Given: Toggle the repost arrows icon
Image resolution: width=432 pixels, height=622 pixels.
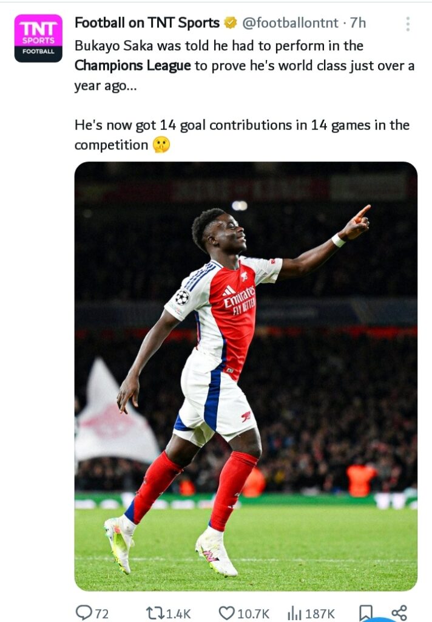Looking at the screenshot, I should click(155, 613).
